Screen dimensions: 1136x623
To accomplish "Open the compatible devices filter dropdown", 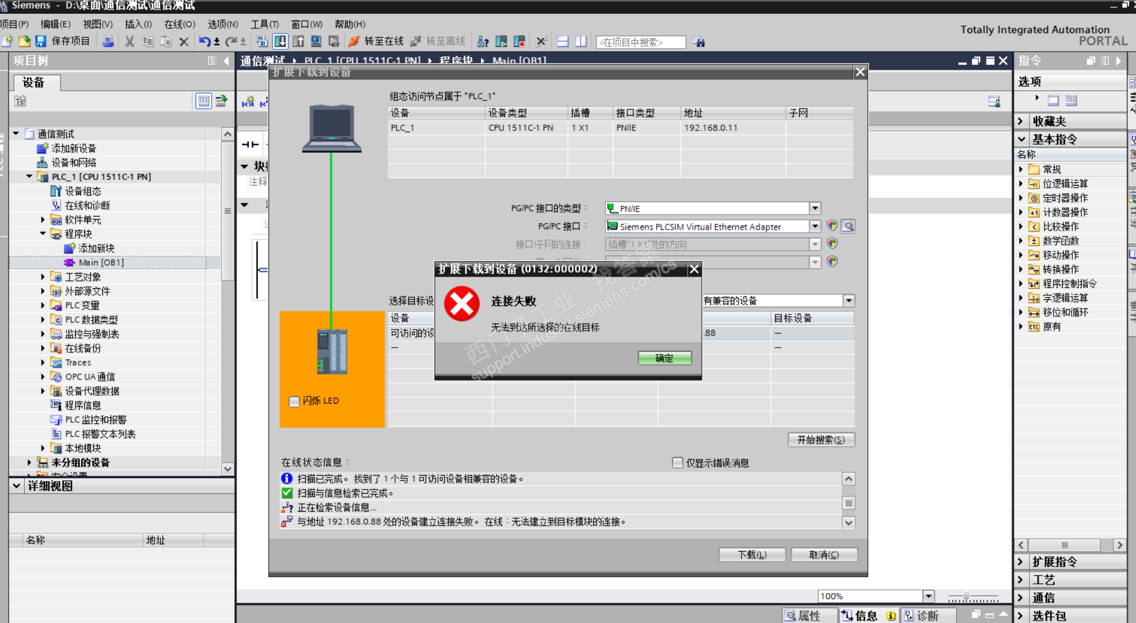I will pyautogui.click(x=849, y=300).
